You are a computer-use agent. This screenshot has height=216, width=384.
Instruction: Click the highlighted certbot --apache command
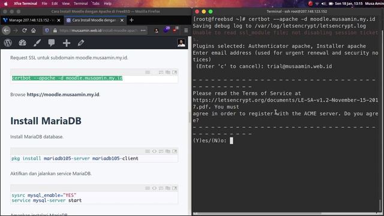click(67, 78)
